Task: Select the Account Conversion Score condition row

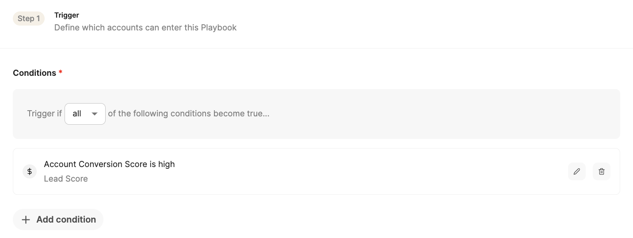Action: pyautogui.click(x=316, y=171)
